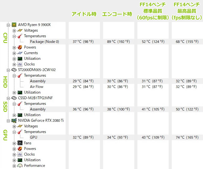Click the AMD Ryzen 9 3900X chip icon
This screenshot has height=169, width=203.
tap(14, 25)
